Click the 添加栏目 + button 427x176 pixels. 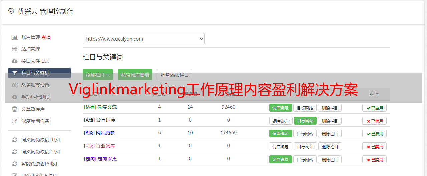tap(98, 75)
